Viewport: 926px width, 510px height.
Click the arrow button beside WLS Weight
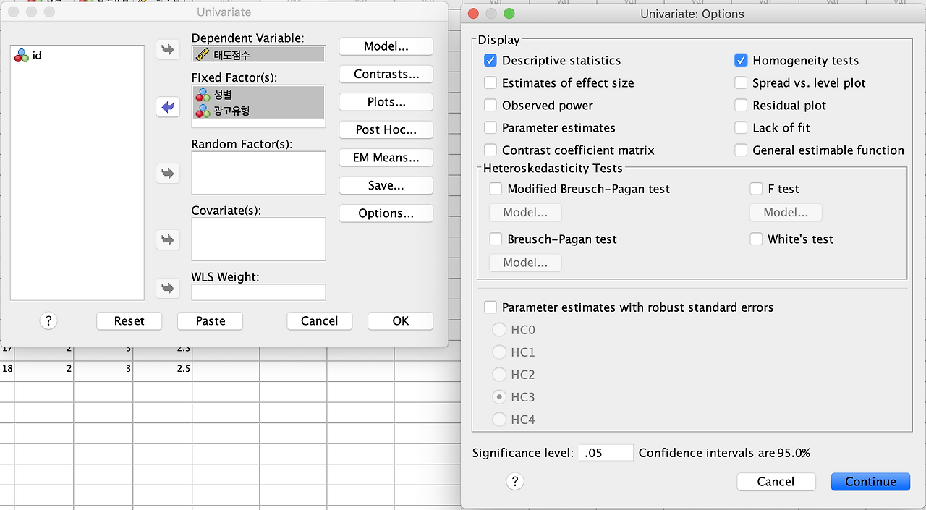click(x=168, y=288)
